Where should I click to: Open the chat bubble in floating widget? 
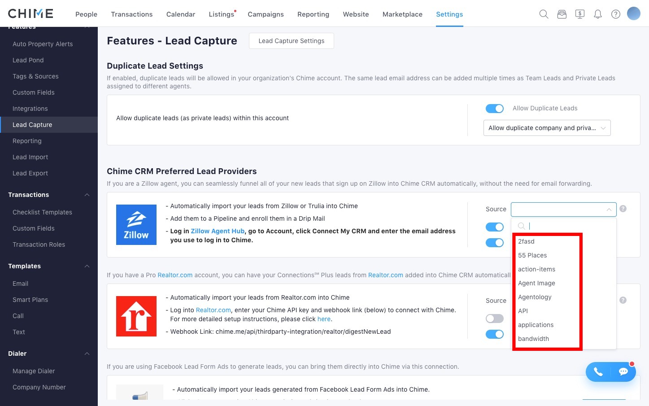(x=623, y=371)
